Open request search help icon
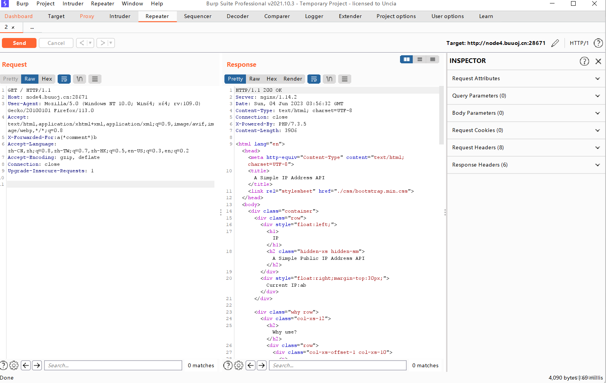The image size is (606, 383). tap(3, 365)
